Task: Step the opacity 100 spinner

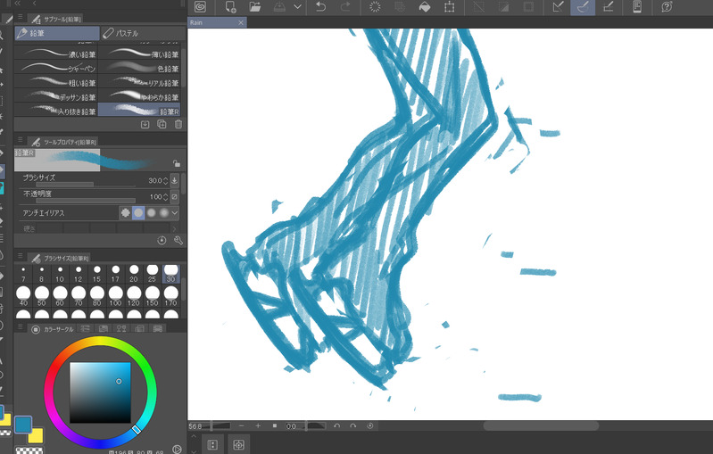Action: click(165, 197)
